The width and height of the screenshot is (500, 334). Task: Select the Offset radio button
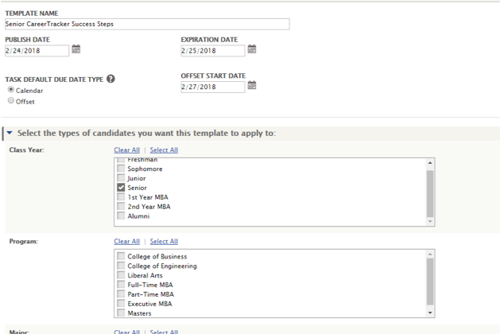[x=11, y=100]
